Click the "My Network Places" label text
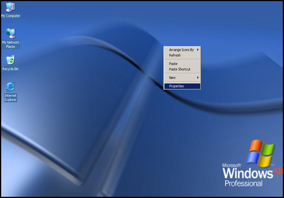 tap(11, 44)
